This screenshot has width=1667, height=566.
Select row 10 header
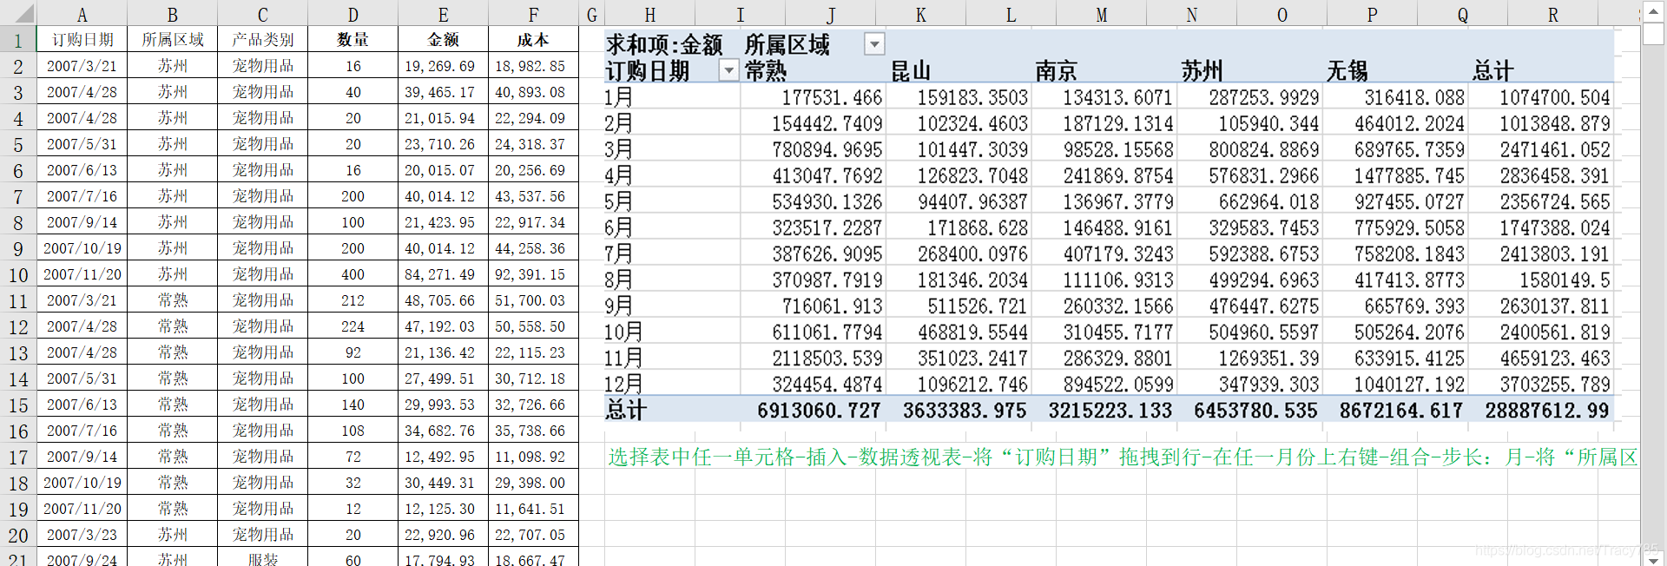tap(18, 274)
